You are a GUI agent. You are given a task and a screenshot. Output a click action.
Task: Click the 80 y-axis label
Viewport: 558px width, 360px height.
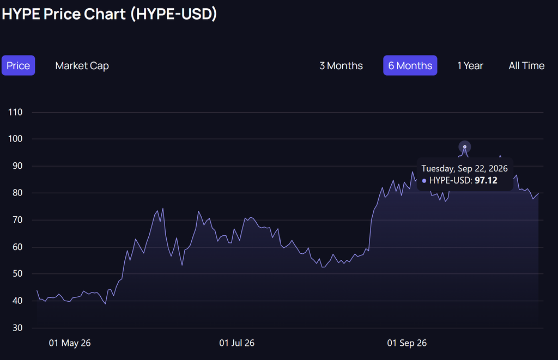(x=17, y=193)
